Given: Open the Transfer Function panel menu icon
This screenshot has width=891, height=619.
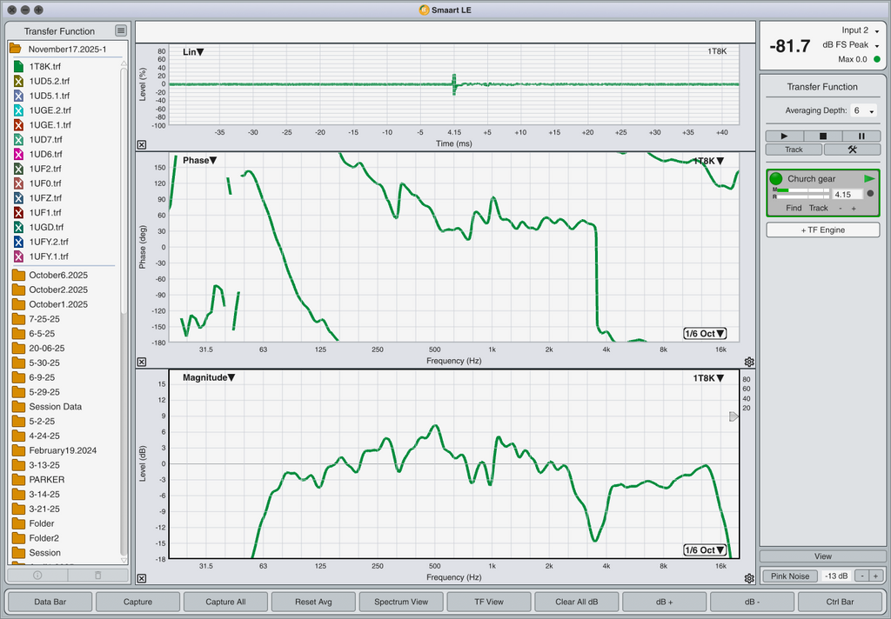Looking at the screenshot, I should [121, 31].
